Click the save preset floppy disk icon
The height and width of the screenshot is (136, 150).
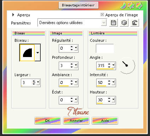(113, 23)
